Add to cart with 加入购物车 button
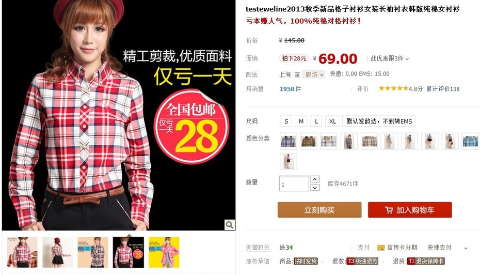 pyautogui.click(x=410, y=210)
